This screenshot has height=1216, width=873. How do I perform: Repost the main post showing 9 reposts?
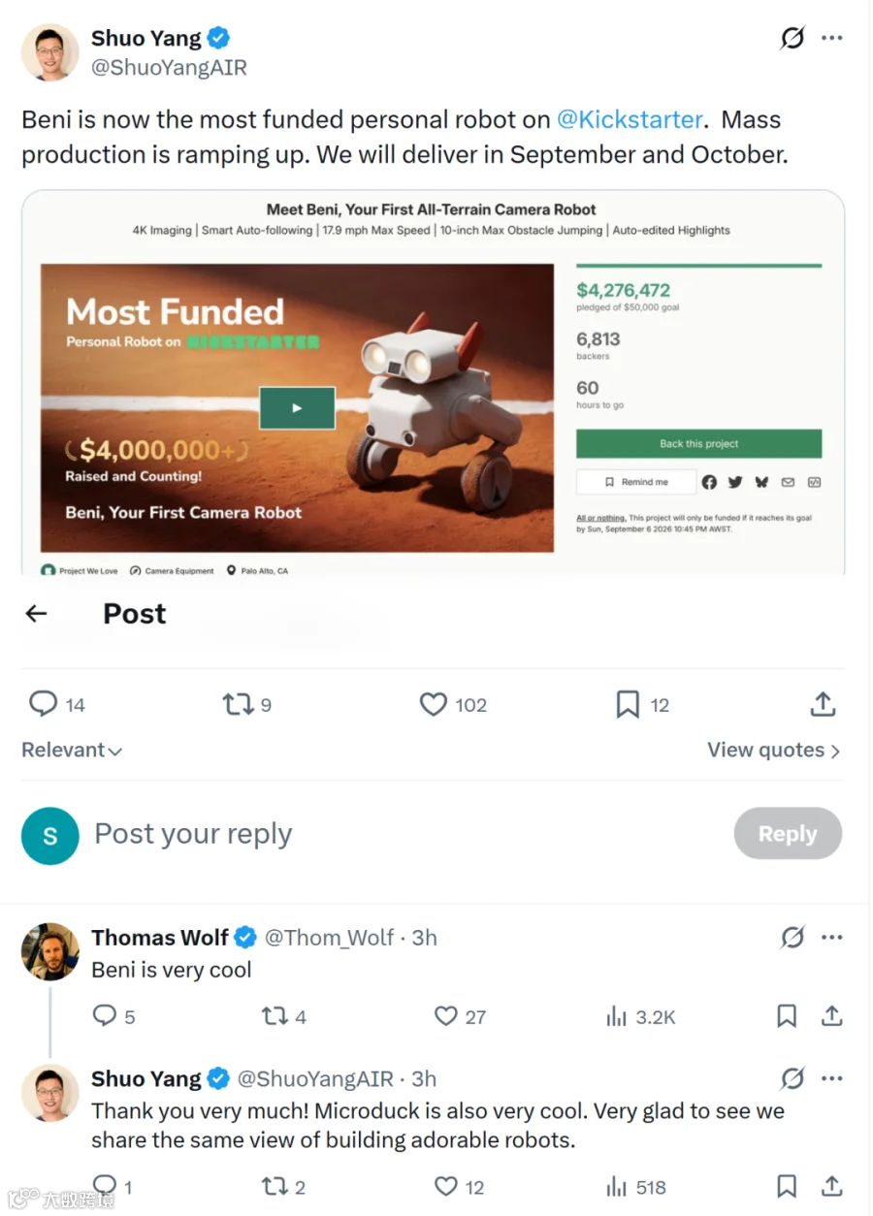point(238,704)
